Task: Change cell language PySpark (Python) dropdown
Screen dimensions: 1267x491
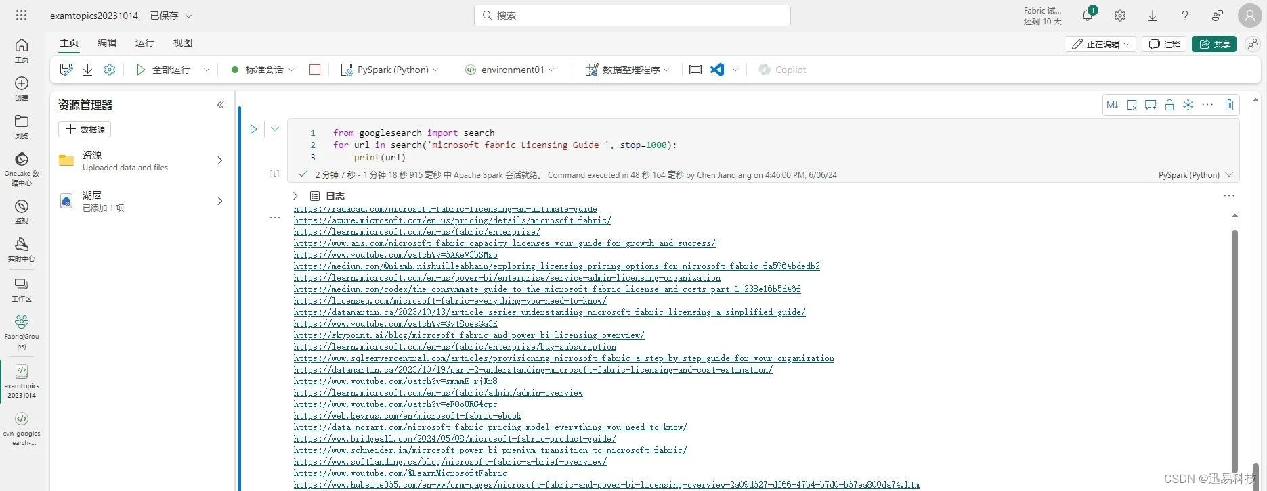Action: pyautogui.click(x=1196, y=175)
